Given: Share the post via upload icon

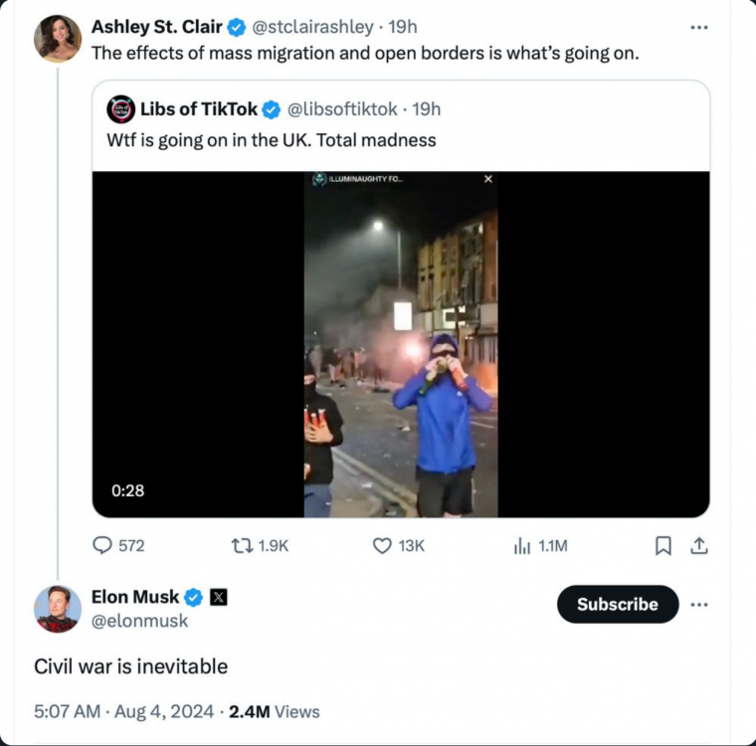Looking at the screenshot, I should [x=698, y=545].
